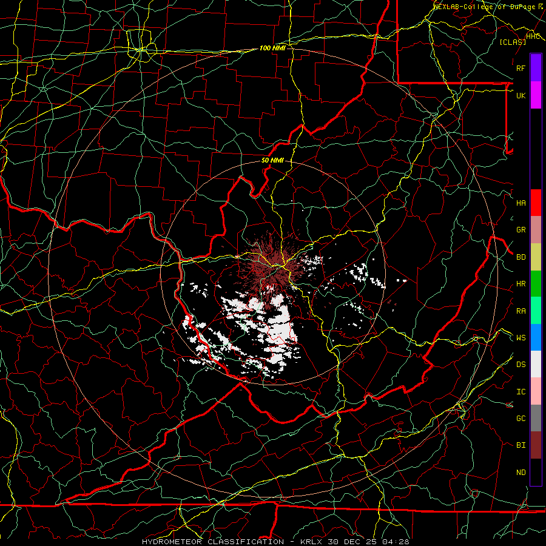Image resolution: width=546 pixels, height=546 pixels.
Task: Click the "100 NMI" range ring label
Action: pyautogui.click(x=272, y=48)
